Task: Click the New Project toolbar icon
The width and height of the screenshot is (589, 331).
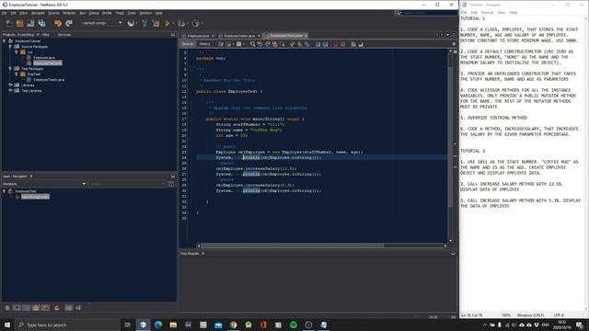Action: point(20,23)
